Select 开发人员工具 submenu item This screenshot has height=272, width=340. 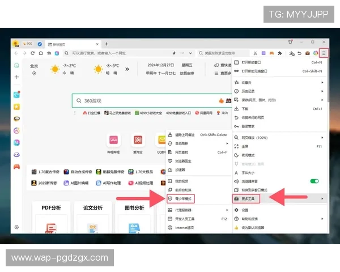pos(198,219)
